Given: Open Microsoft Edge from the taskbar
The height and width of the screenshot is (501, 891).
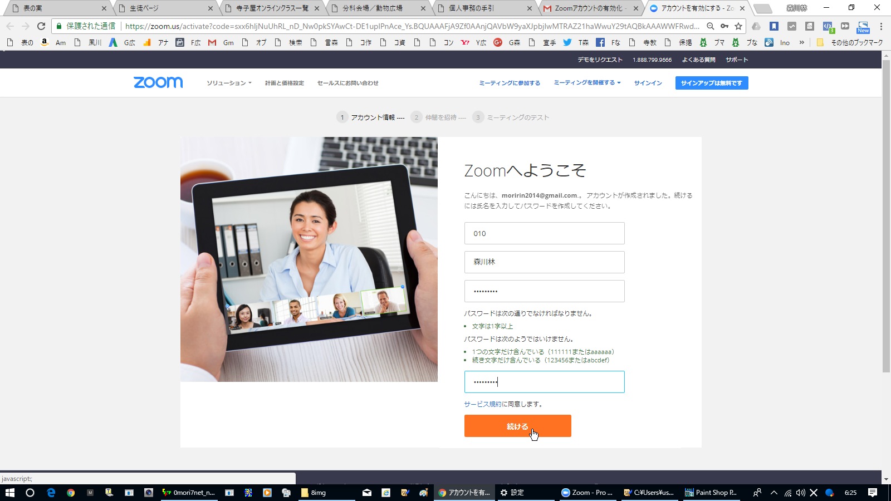Looking at the screenshot, I should [51, 493].
